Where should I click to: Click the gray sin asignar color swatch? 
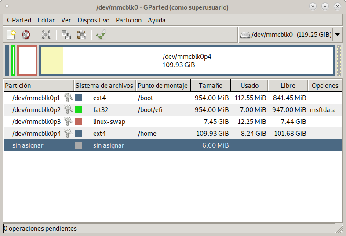click(x=79, y=145)
